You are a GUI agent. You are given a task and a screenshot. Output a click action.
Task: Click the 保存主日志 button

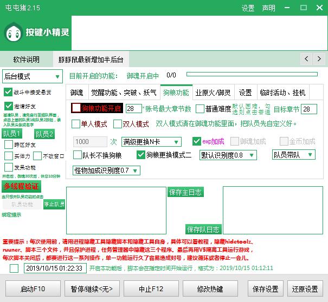tap(185, 192)
